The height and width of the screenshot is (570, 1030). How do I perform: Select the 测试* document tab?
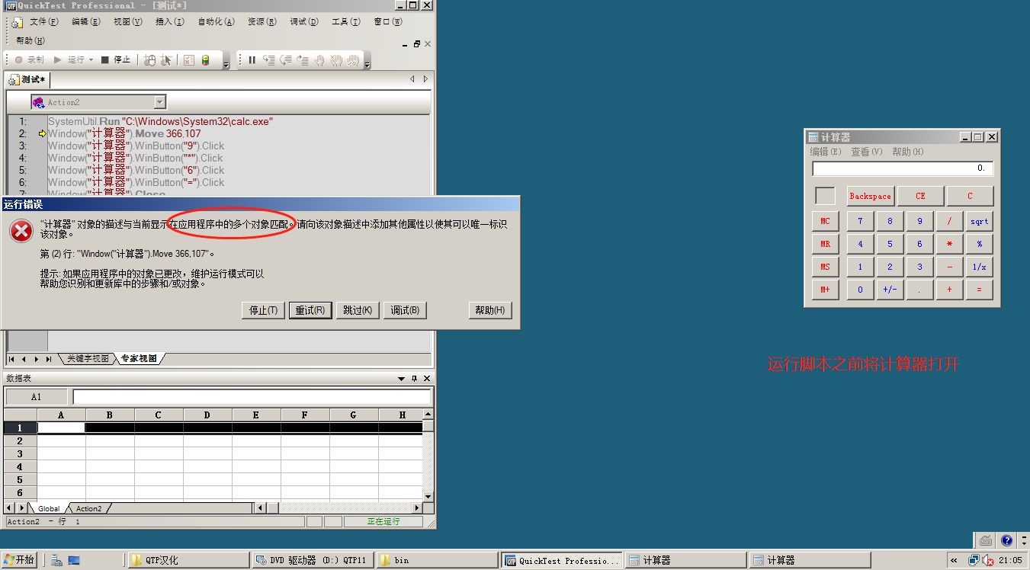pyautogui.click(x=27, y=79)
